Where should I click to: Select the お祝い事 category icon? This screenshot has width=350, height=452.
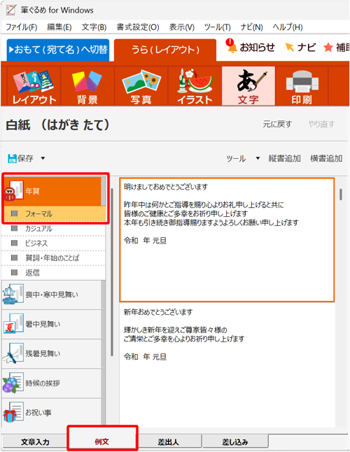click(x=13, y=412)
